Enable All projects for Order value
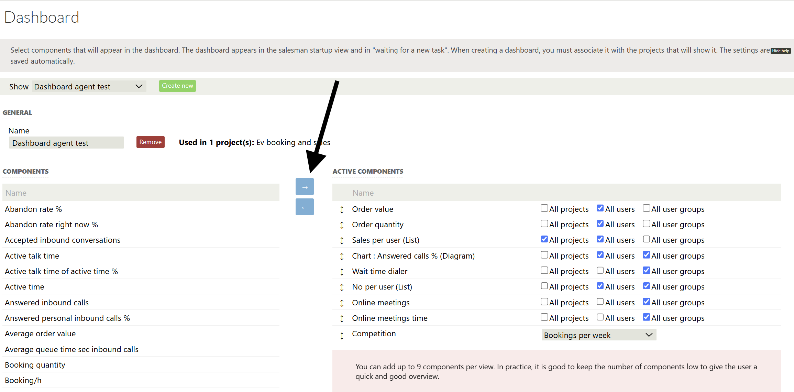 coord(544,208)
